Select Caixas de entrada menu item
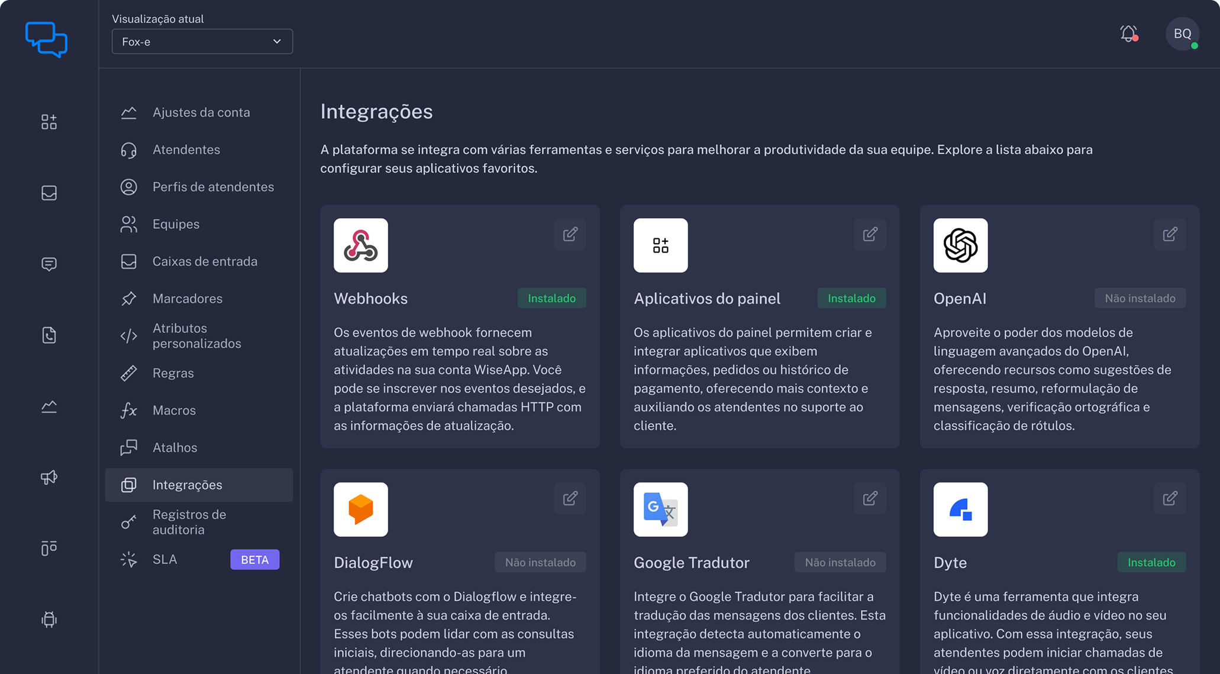This screenshot has width=1220, height=674. pyautogui.click(x=204, y=261)
